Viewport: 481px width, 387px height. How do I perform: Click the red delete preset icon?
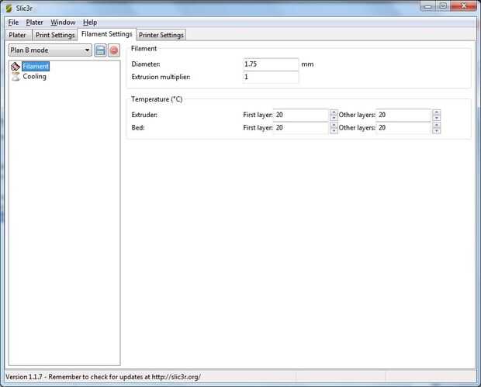[114, 50]
